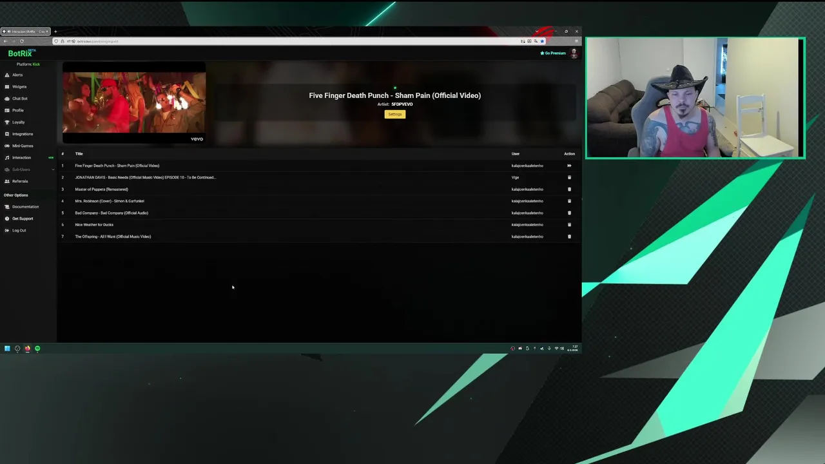The image size is (825, 464).
Task: Remove Mrs. Robinson (Cover) from the queue
Action: tap(569, 201)
